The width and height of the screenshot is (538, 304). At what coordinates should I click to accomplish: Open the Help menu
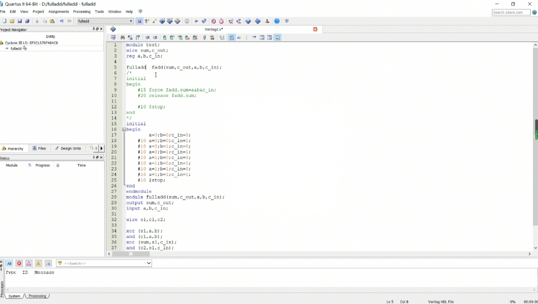pos(129,12)
